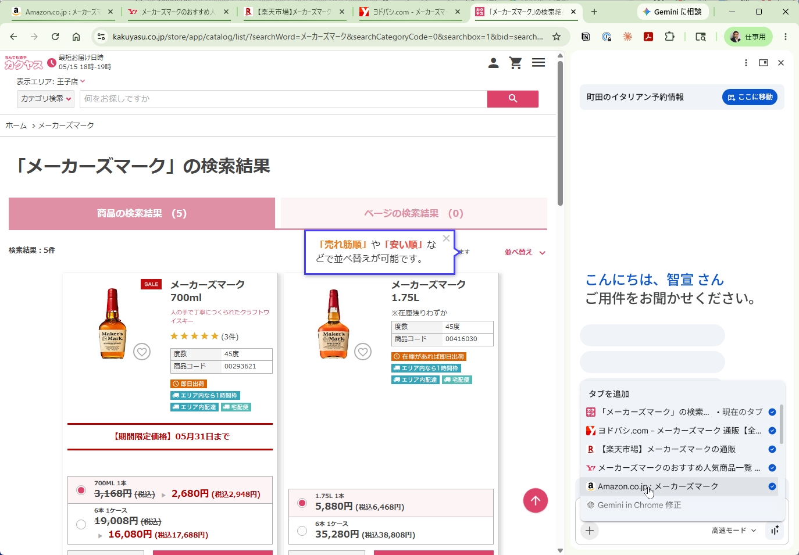This screenshot has width=799, height=555.
Task: Switch to the ヨドバシ.com browser tab
Action: tap(409, 12)
